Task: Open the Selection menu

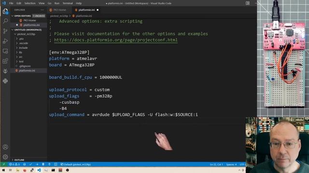Action: (30, 3)
